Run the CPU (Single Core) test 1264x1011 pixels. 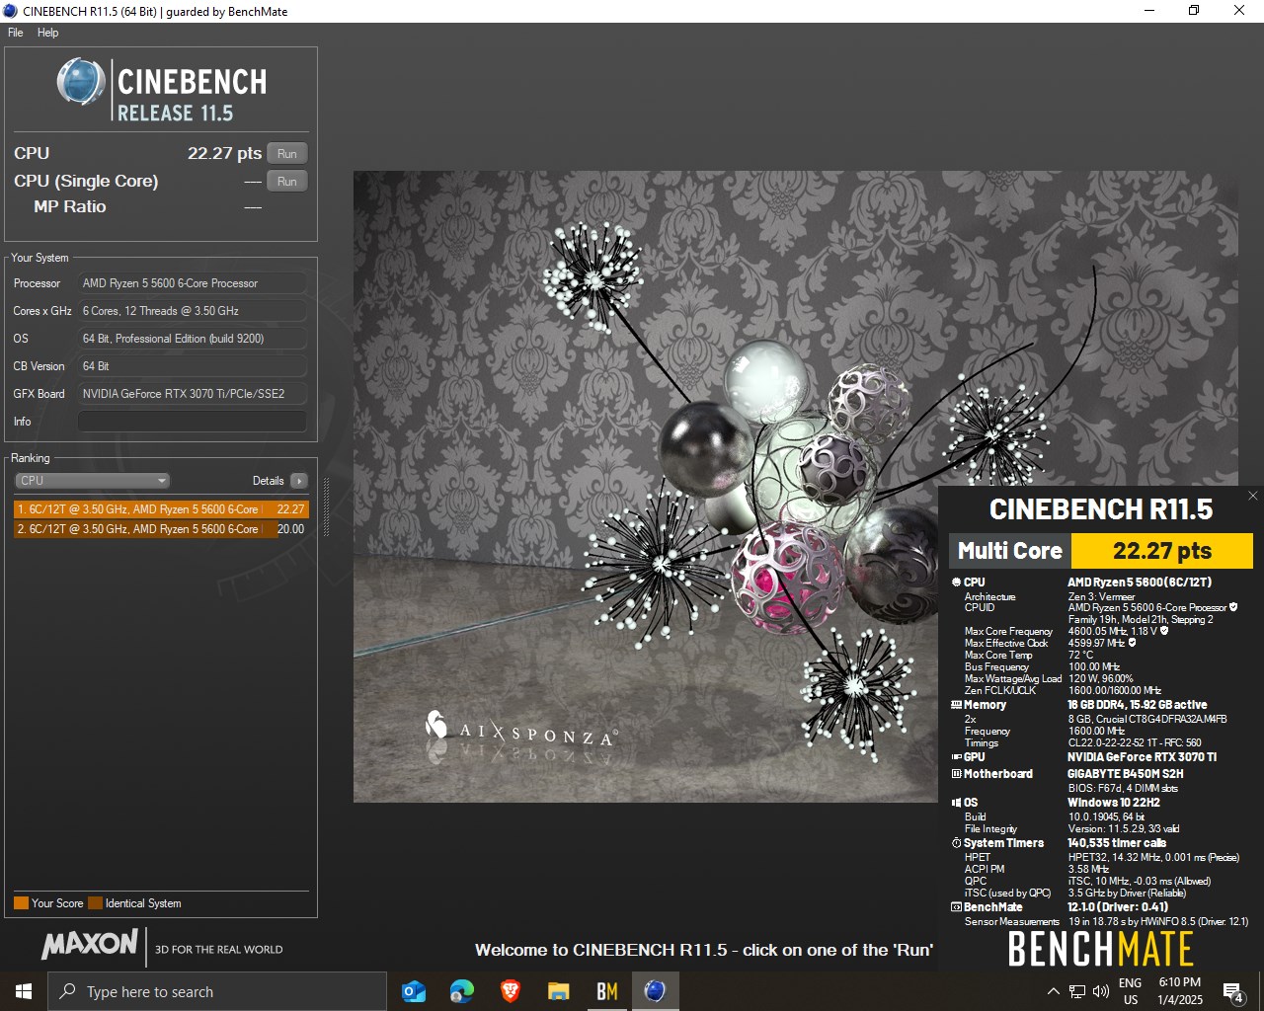287,181
